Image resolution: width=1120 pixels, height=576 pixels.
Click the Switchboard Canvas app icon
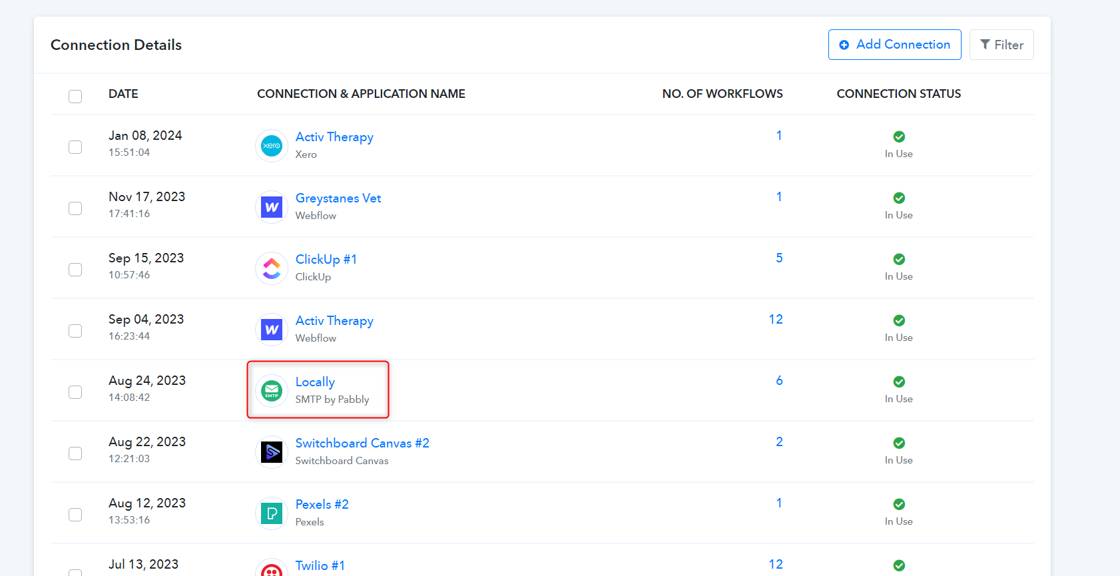272,452
